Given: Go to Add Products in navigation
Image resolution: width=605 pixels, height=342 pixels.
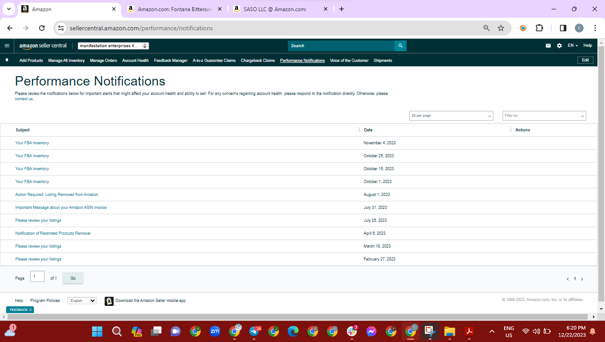Looking at the screenshot, I should pos(31,61).
